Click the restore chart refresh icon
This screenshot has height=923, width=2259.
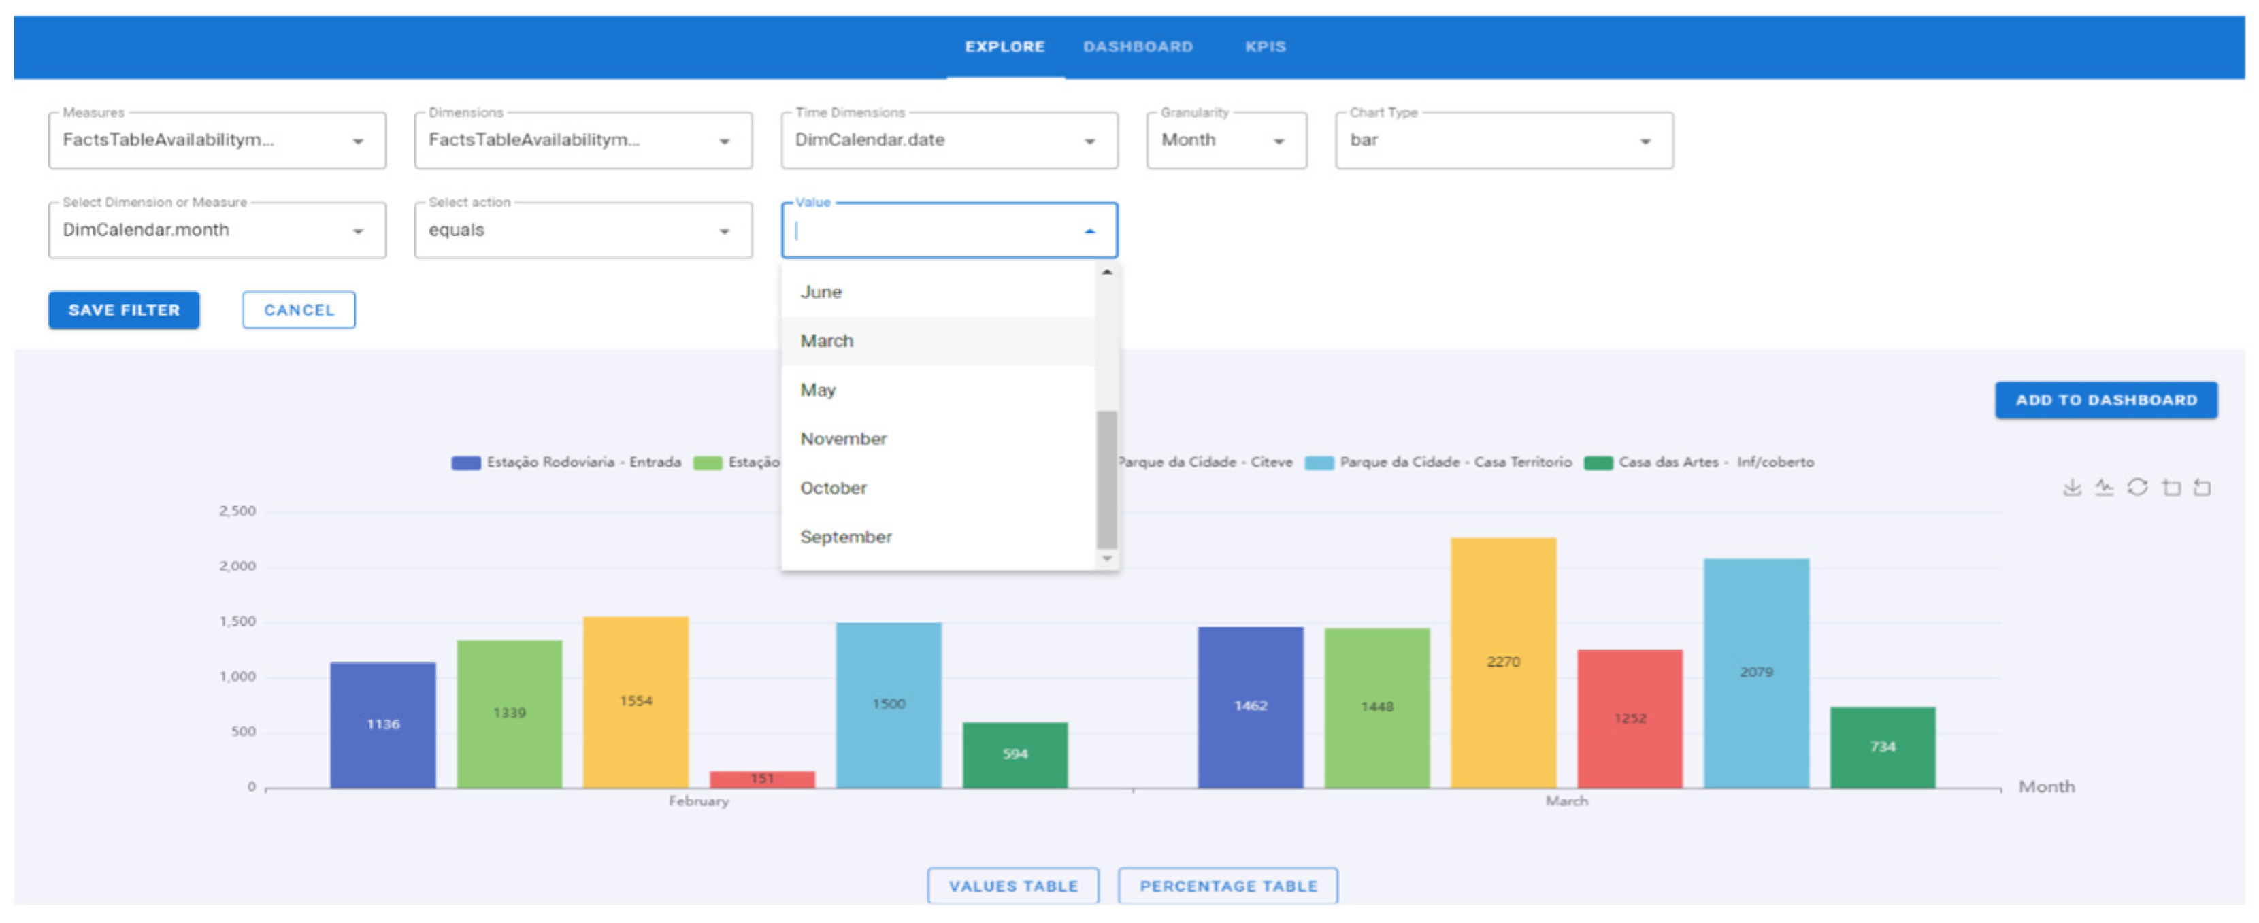pyautogui.click(x=2137, y=488)
